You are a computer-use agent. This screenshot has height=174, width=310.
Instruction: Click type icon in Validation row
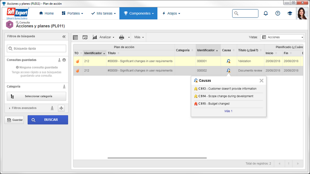coord(78,61)
